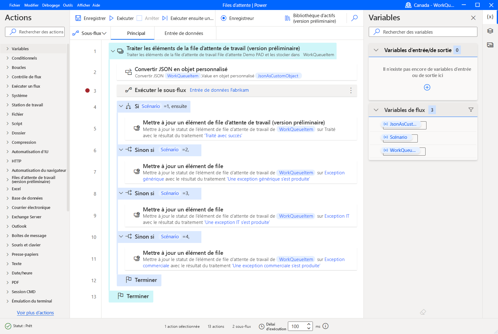
Task: Click the Enregistrer save icon
Action: click(78, 18)
